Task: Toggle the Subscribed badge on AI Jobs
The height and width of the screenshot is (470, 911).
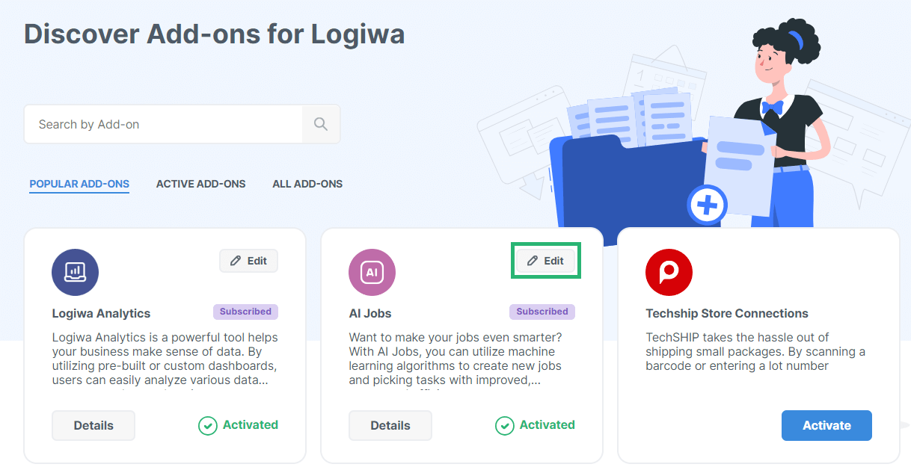Action: (x=542, y=312)
